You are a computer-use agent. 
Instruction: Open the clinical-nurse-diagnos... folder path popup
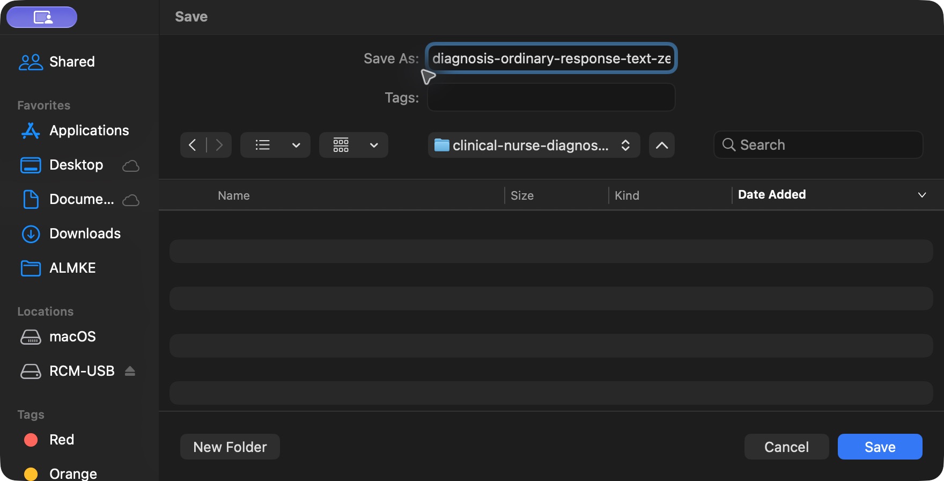click(x=534, y=145)
